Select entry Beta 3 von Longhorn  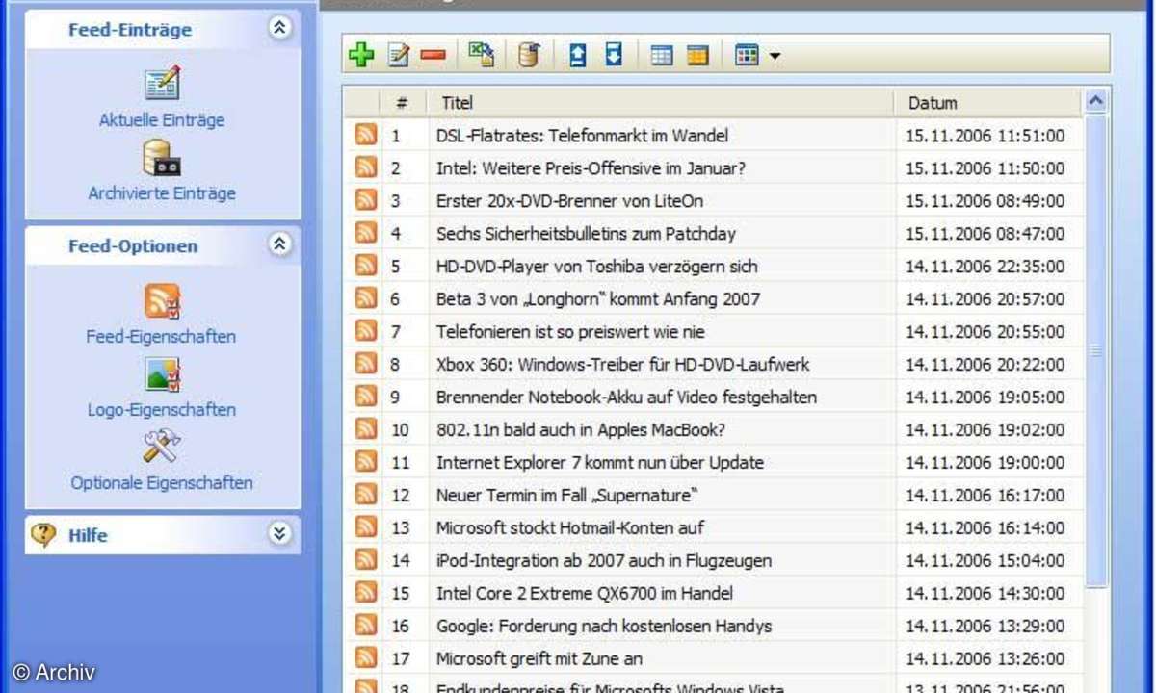[x=598, y=299]
